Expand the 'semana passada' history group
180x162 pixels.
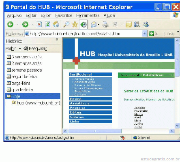pyautogui.click(x=24, y=70)
